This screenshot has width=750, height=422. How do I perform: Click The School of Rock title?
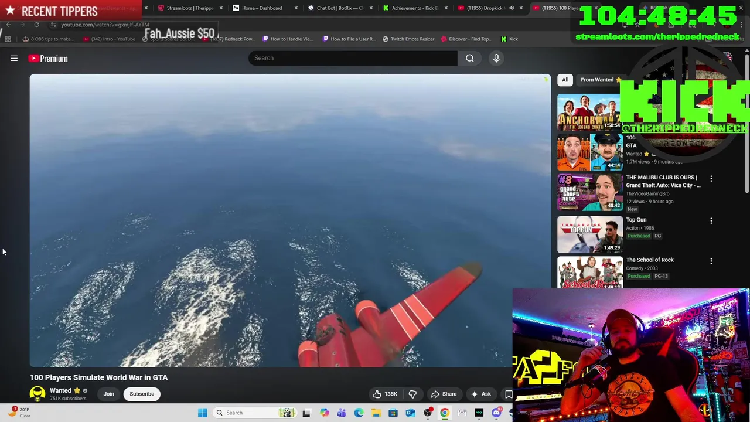pos(650,260)
